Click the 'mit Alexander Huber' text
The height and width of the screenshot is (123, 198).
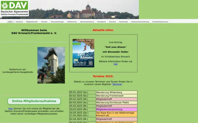click(x=115, y=52)
